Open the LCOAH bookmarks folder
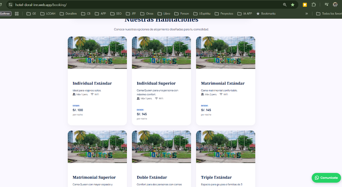Screen dimensions: 342x187 [48, 13]
